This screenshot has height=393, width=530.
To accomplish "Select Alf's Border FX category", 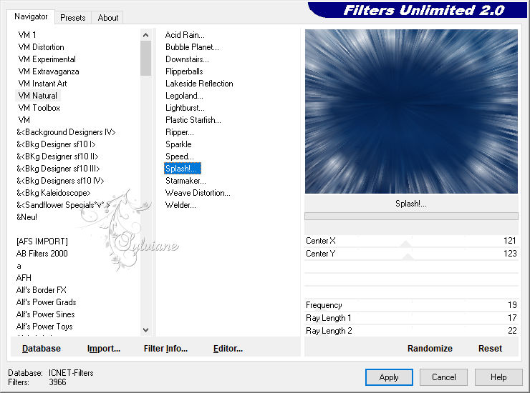I will pyautogui.click(x=42, y=290).
